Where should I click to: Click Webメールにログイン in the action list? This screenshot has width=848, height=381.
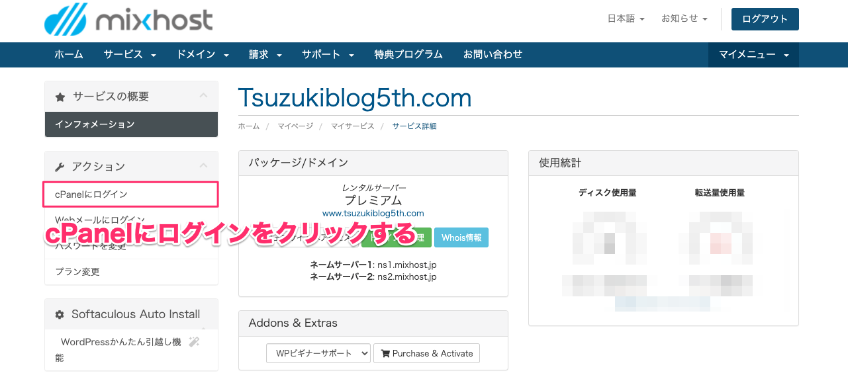(x=131, y=220)
